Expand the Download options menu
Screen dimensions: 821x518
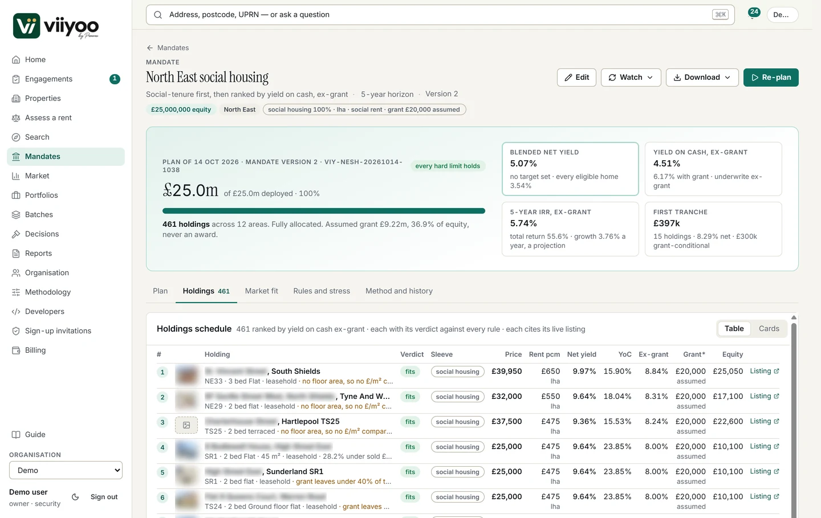coord(702,78)
